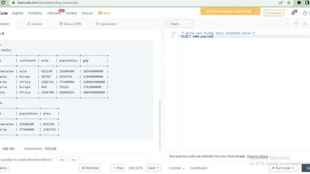This screenshot has width=310, height=174.
Task: Click the problem counter '595/2376'
Action: (x=136, y=168)
